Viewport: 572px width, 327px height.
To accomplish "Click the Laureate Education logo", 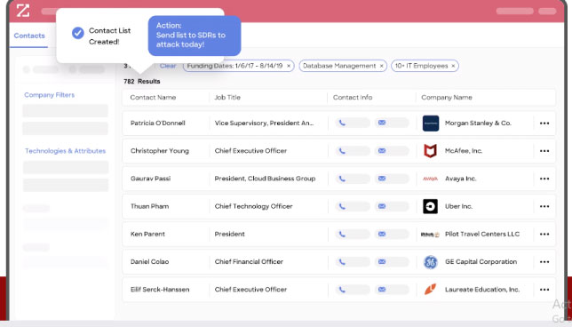I will point(431,290).
